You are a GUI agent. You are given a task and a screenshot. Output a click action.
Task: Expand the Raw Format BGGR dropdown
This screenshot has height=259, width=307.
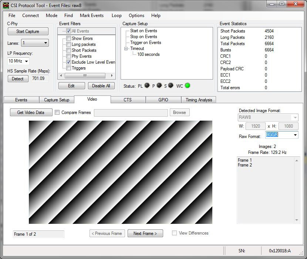coord(295,135)
